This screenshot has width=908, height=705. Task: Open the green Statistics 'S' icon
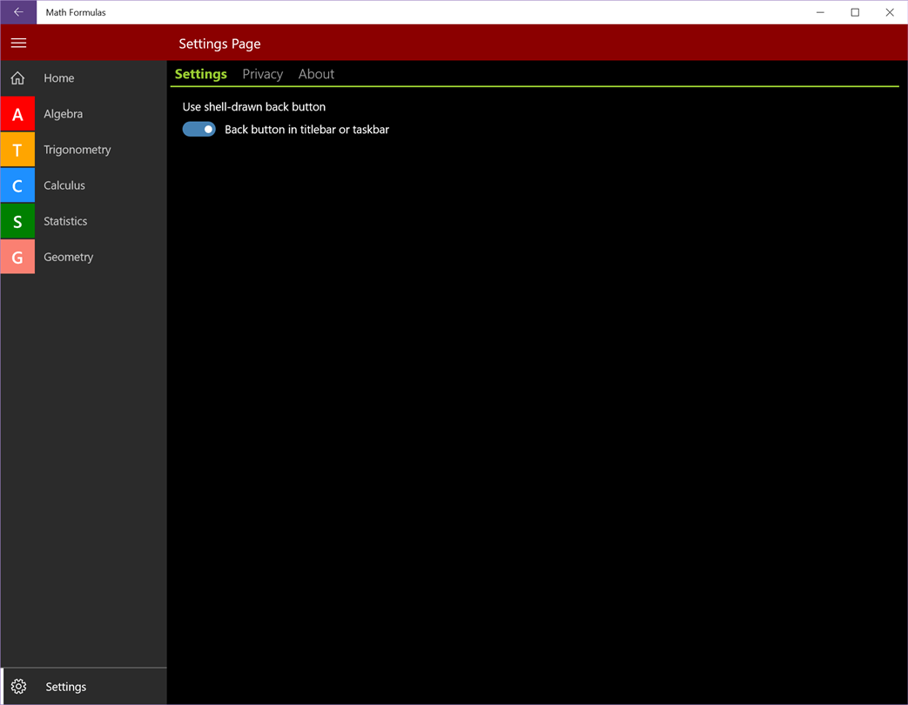(18, 222)
